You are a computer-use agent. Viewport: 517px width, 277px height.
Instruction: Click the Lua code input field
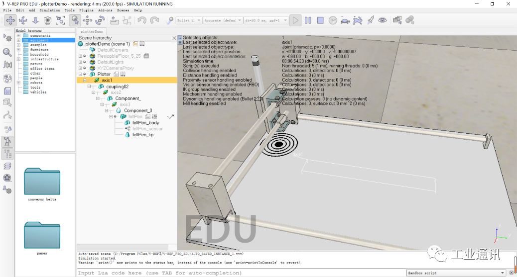pos(239,273)
